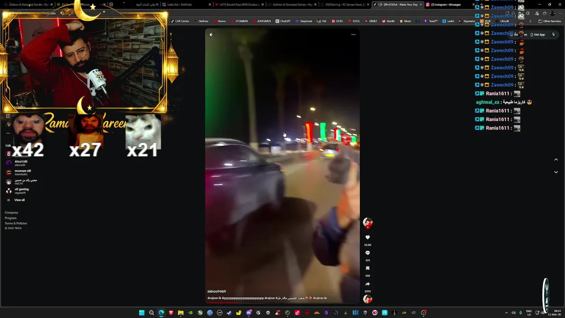Screen dimensions: 565x318
Task: Open File Explorer from the taskbar
Action: point(181,313)
